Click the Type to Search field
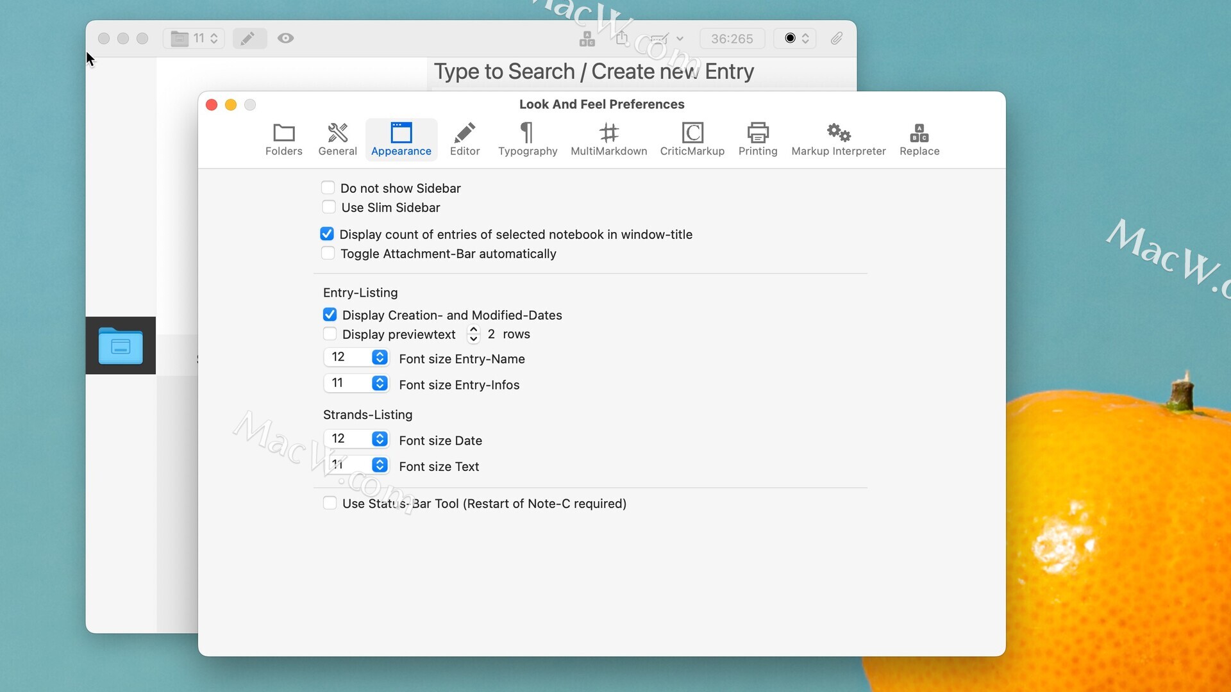Image resolution: width=1231 pixels, height=692 pixels. [641, 72]
